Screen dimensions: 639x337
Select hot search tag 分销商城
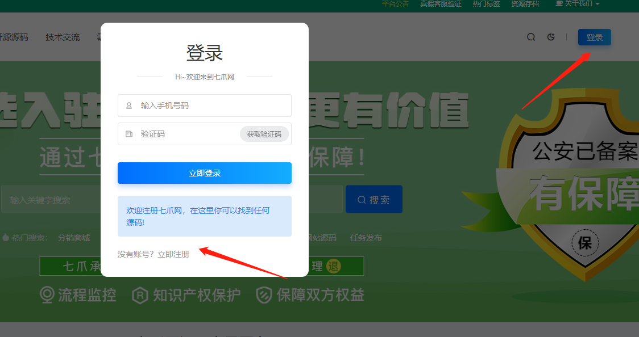pyautogui.click(x=74, y=238)
